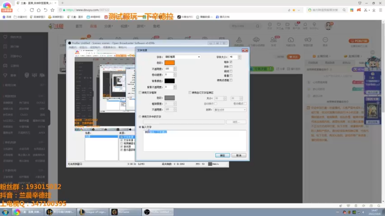This screenshot has width=385, height=216.
Task: Bookmark the page with the star icon
Action: click(x=52, y=10)
